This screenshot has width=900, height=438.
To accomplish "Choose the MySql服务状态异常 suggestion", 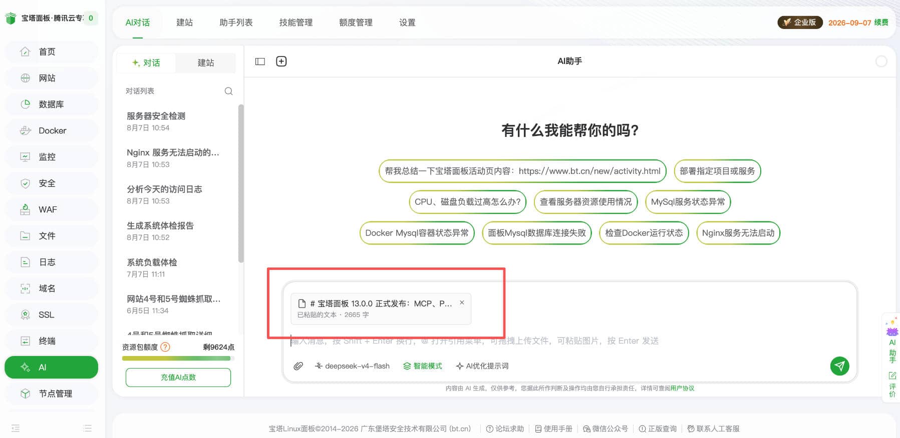I will [x=688, y=202].
